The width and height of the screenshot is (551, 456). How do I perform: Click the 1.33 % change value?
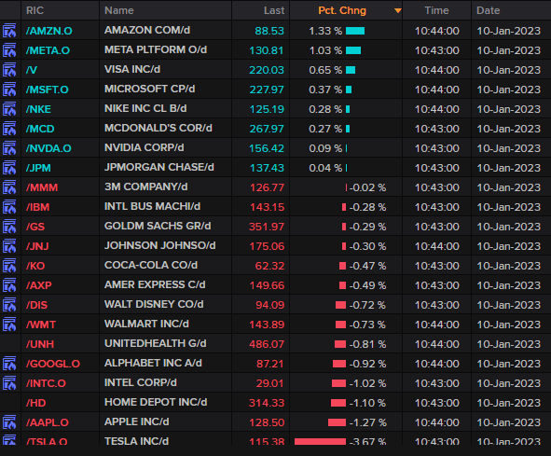pos(325,31)
